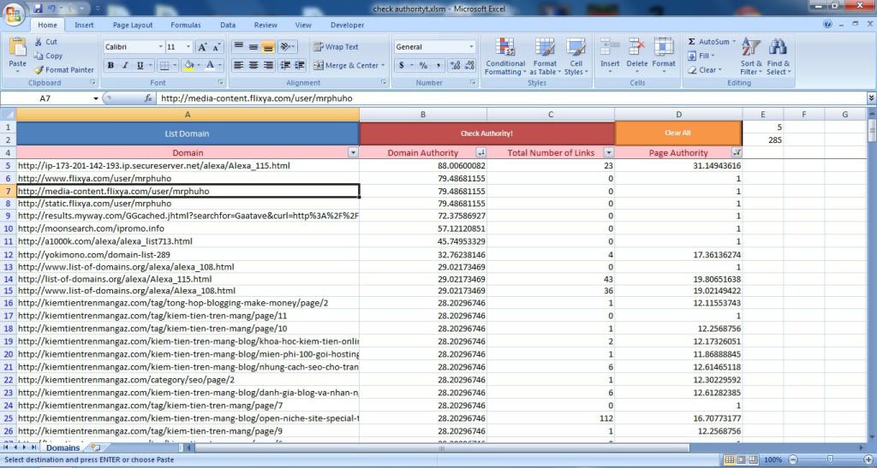Select the Domains sheet tab
The height and width of the screenshot is (468, 877).
[x=63, y=447]
